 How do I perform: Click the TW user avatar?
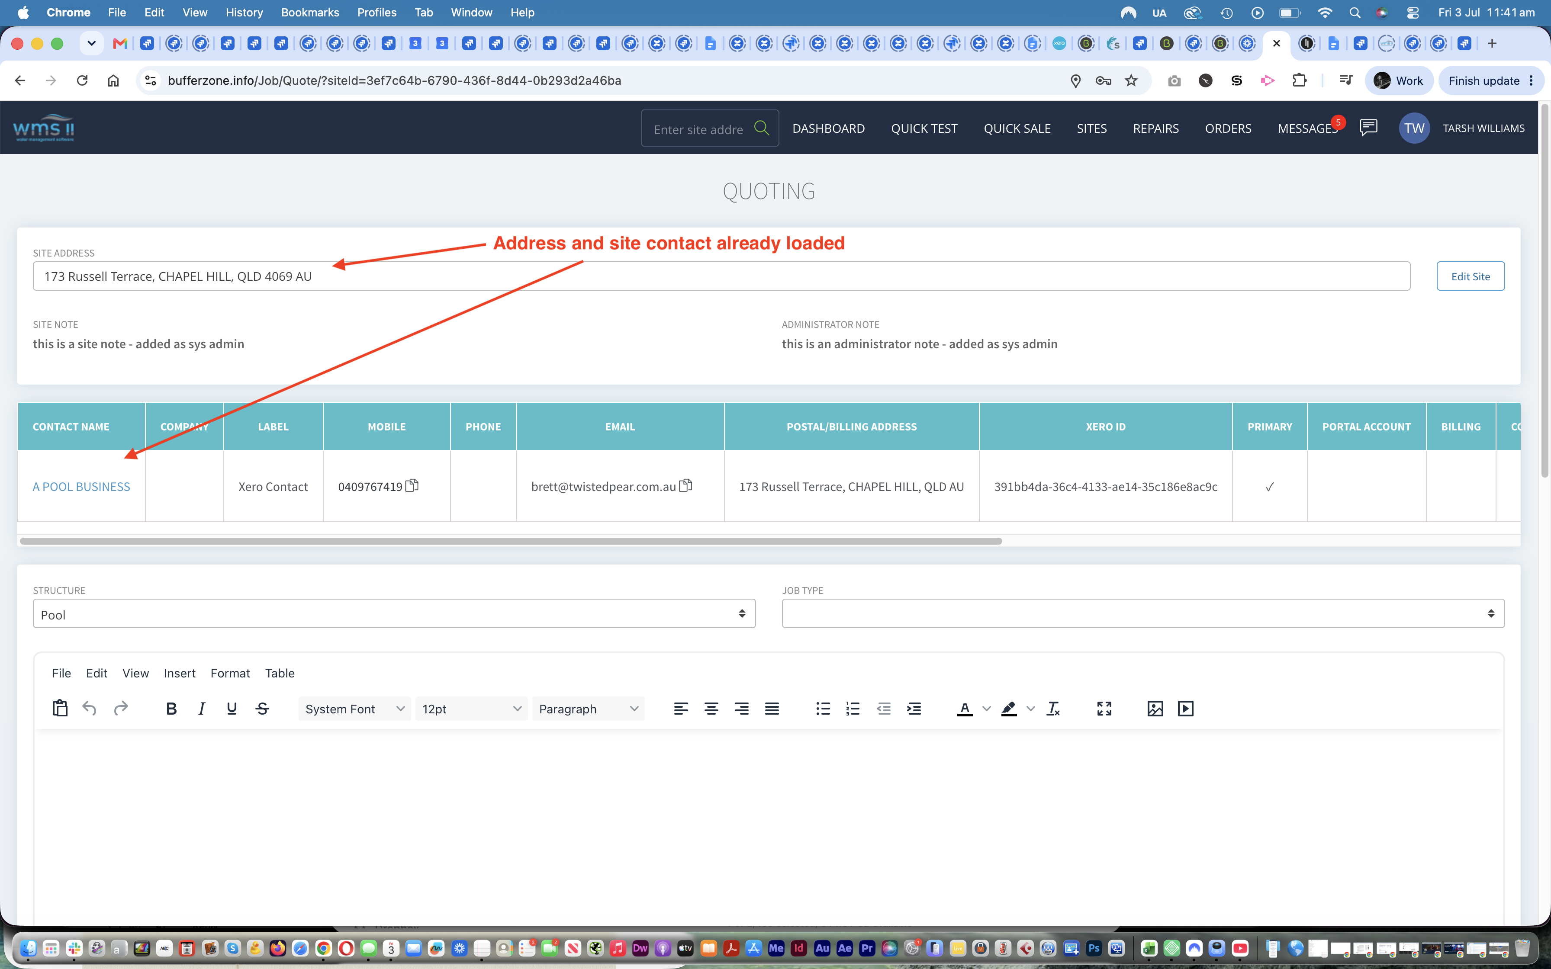click(x=1414, y=128)
